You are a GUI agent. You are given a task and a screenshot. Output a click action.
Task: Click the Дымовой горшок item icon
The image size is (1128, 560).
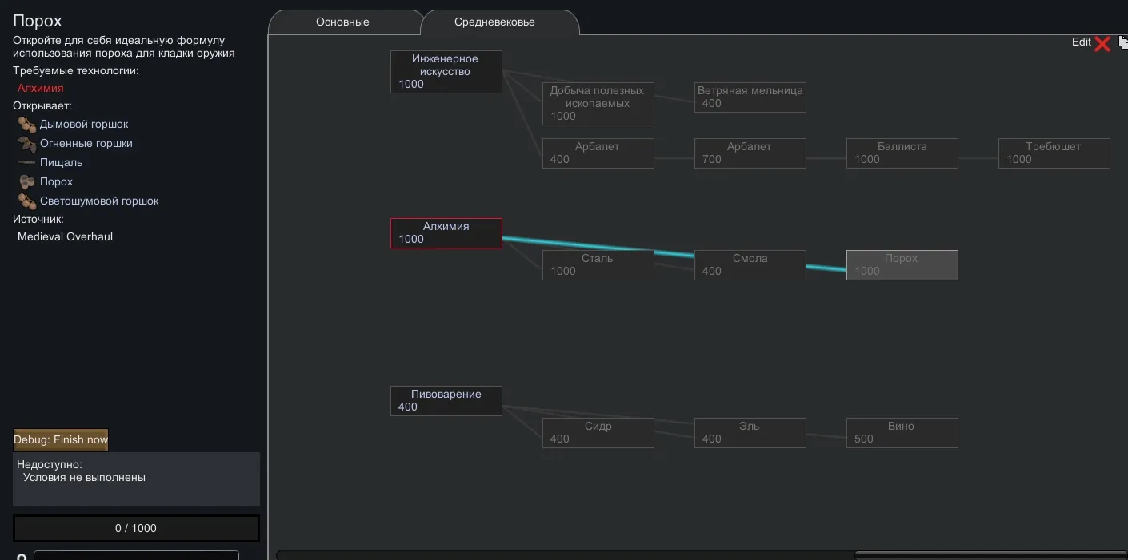[27, 125]
